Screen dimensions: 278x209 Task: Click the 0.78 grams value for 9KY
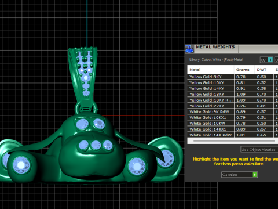[x=241, y=77]
